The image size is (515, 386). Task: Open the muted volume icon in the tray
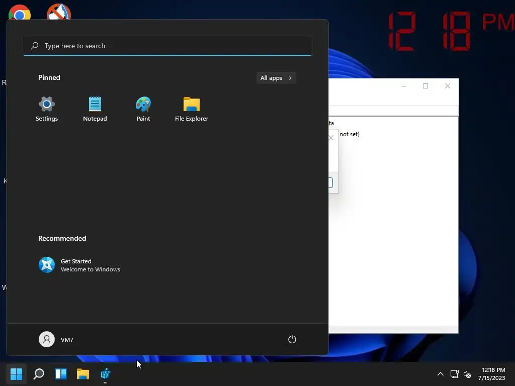[467, 374]
